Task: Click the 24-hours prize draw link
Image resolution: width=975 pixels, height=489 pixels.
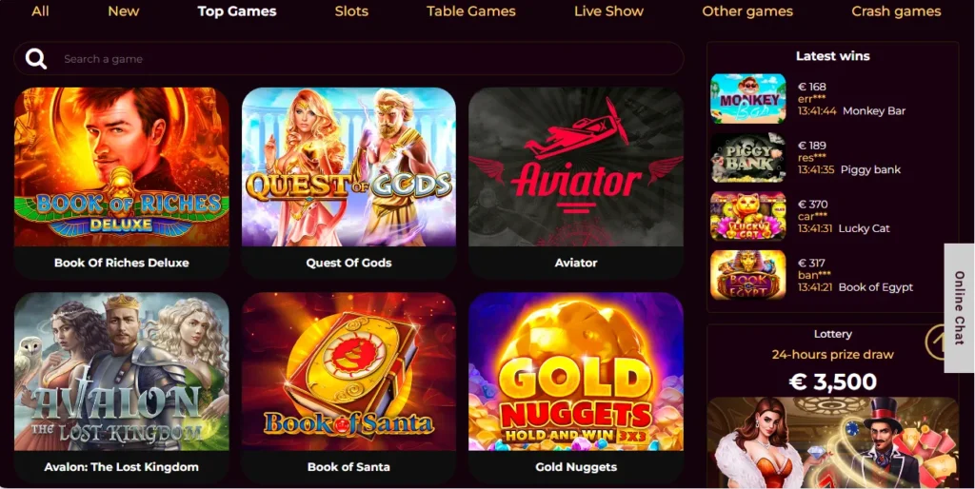Action: [832, 355]
